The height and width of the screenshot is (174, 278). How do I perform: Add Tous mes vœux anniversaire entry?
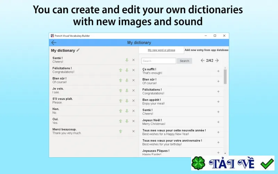pyautogui.click(x=218, y=142)
